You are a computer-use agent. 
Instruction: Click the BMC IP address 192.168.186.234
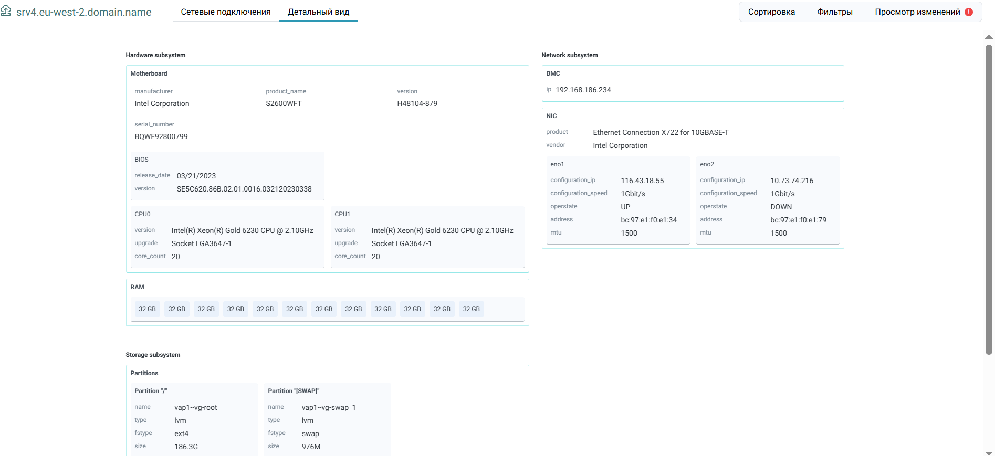583,90
